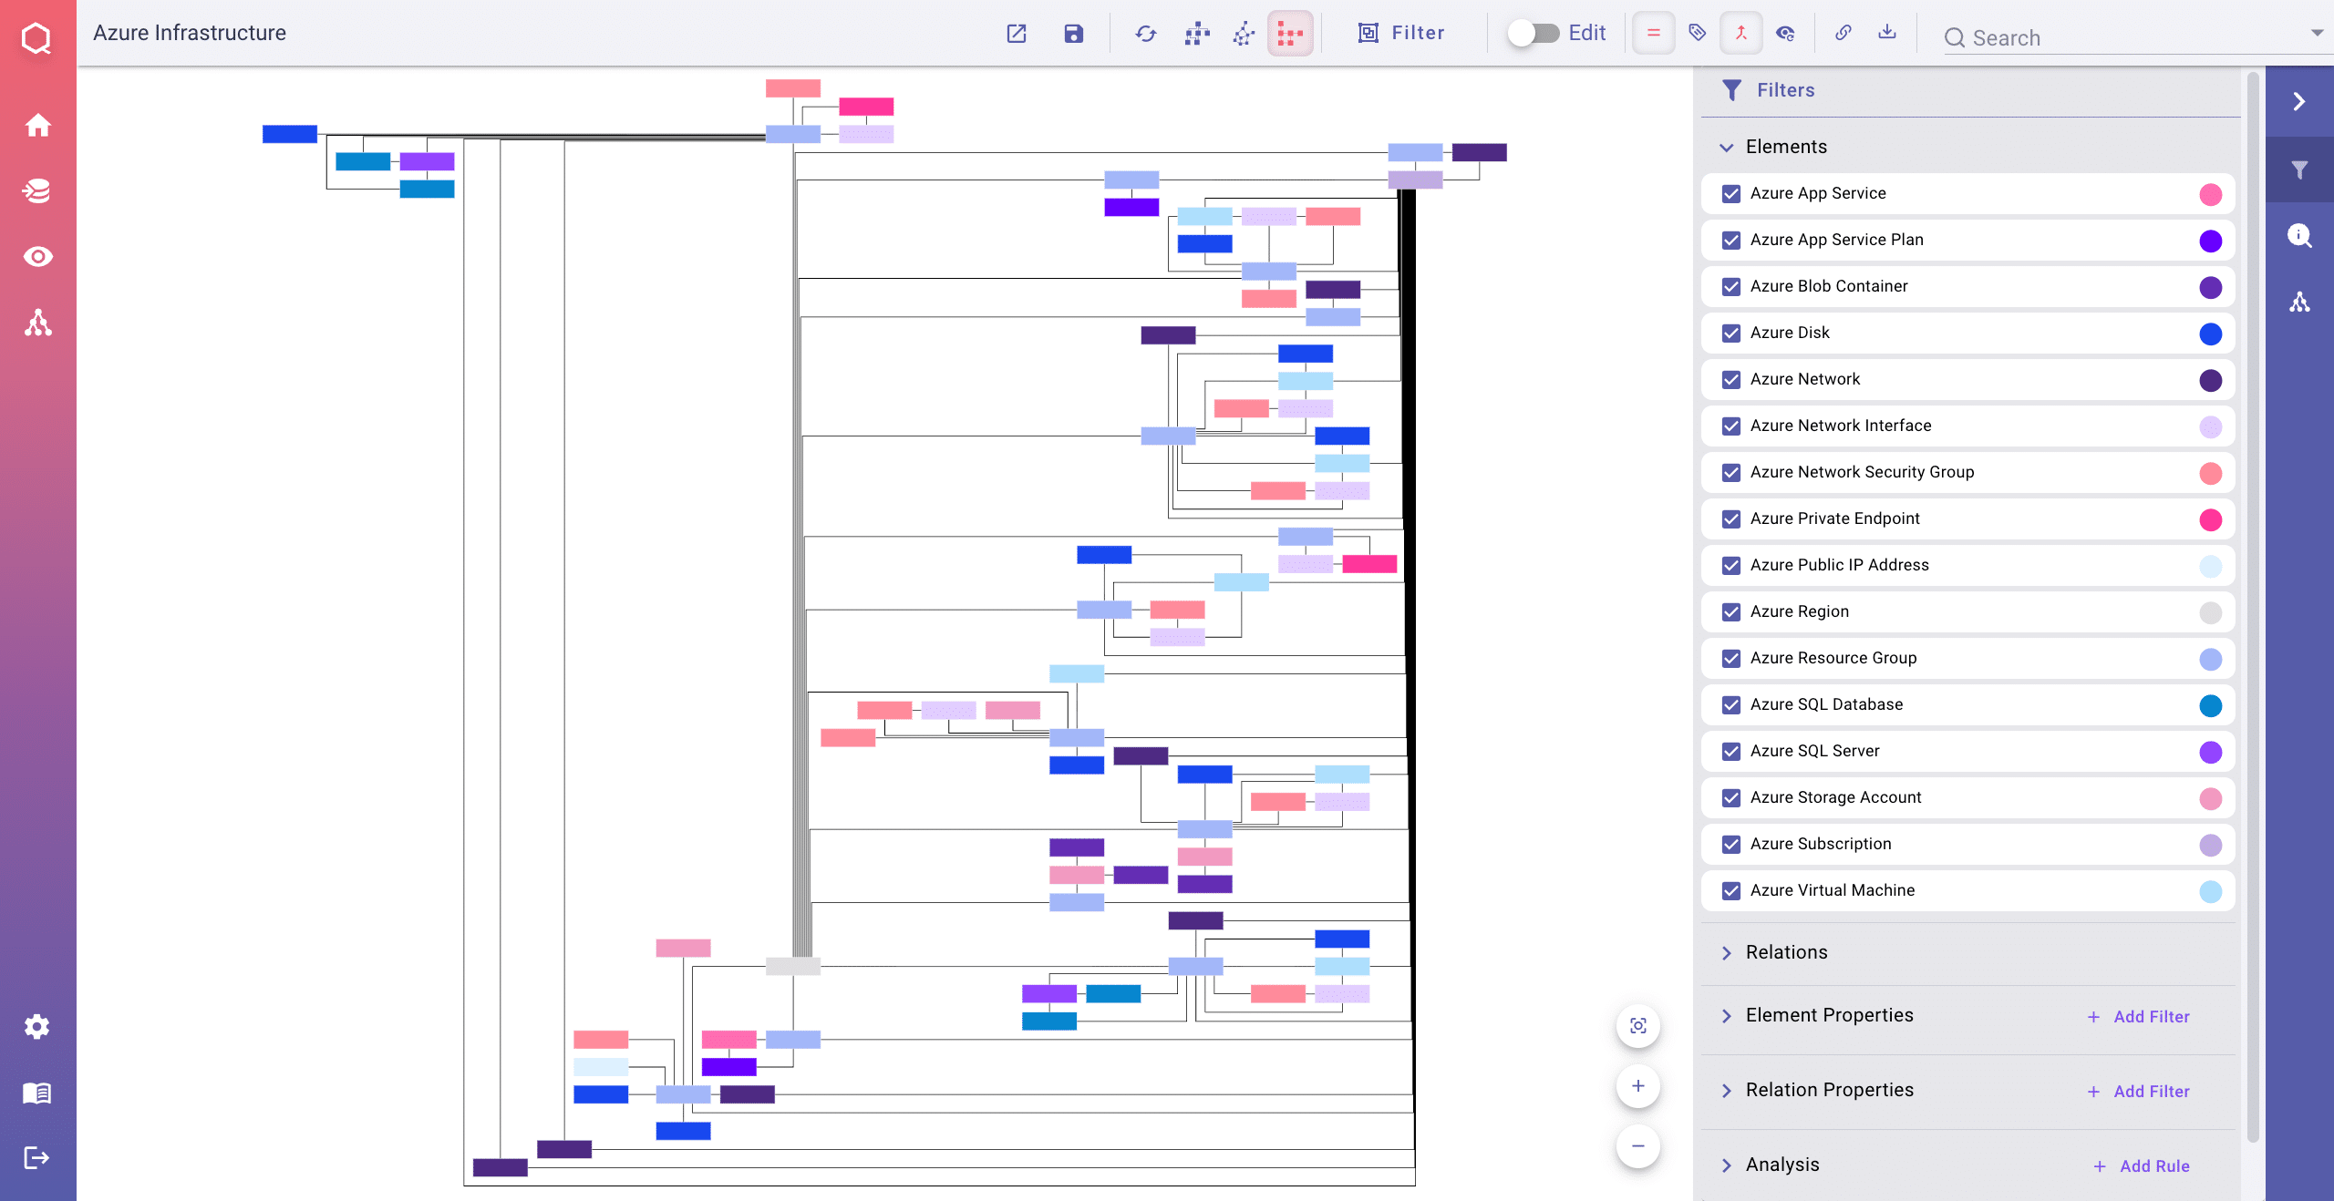Click the logout icon in sidebar
The height and width of the screenshot is (1201, 2334).
(x=37, y=1158)
